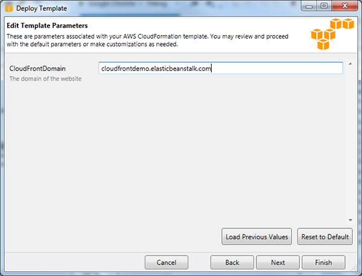The height and width of the screenshot is (276, 362).
Task: Click the Deploy Template window icon
Action: pyautogui.click(x=9, y=8)
